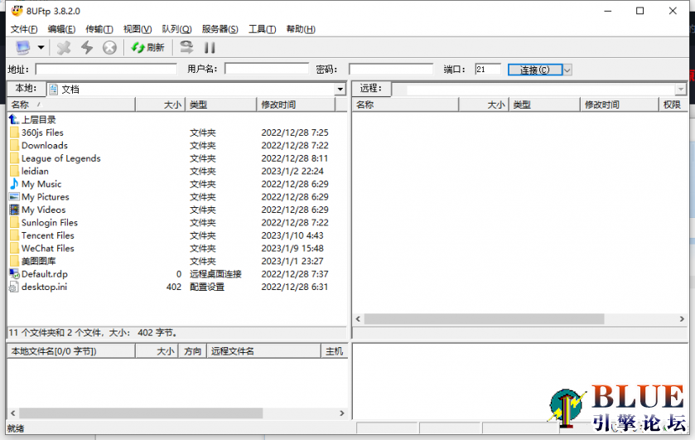695x440 pixels.
Task: Select the Tencent Files folder icon
Action: point(14,235)
